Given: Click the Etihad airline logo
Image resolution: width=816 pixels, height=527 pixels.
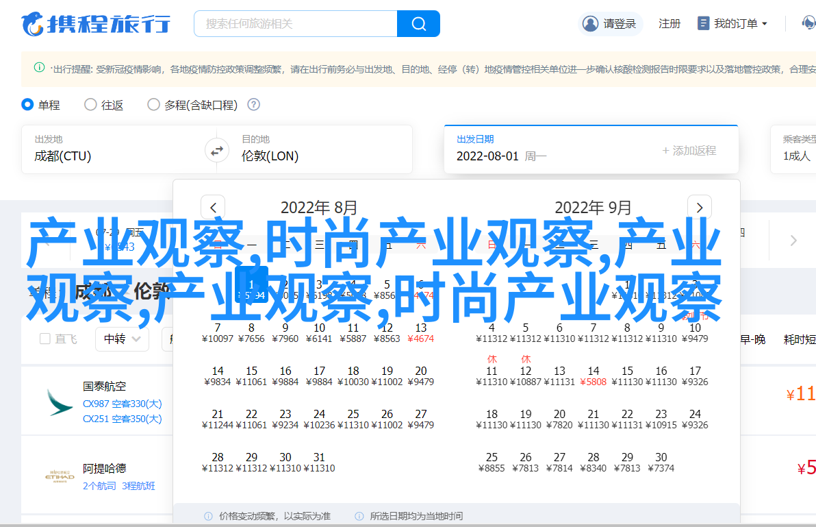Looking at the screenshot, I should tap(60, 476).
